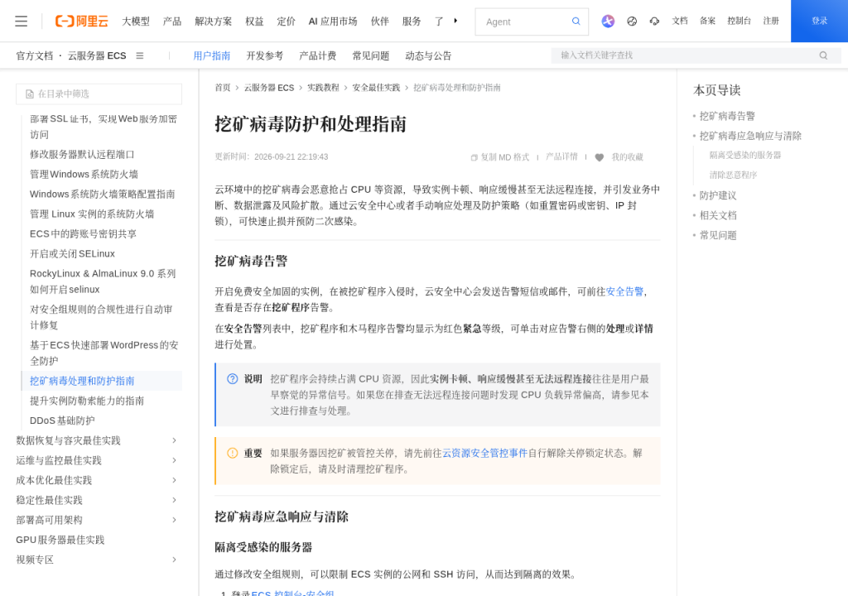Expand 部署高可用架构 section
This screenshot has width=848, height=596.
(x=174, y=521)
